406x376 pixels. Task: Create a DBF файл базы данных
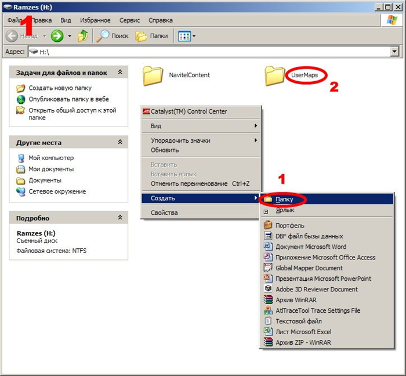coord(327,236)
